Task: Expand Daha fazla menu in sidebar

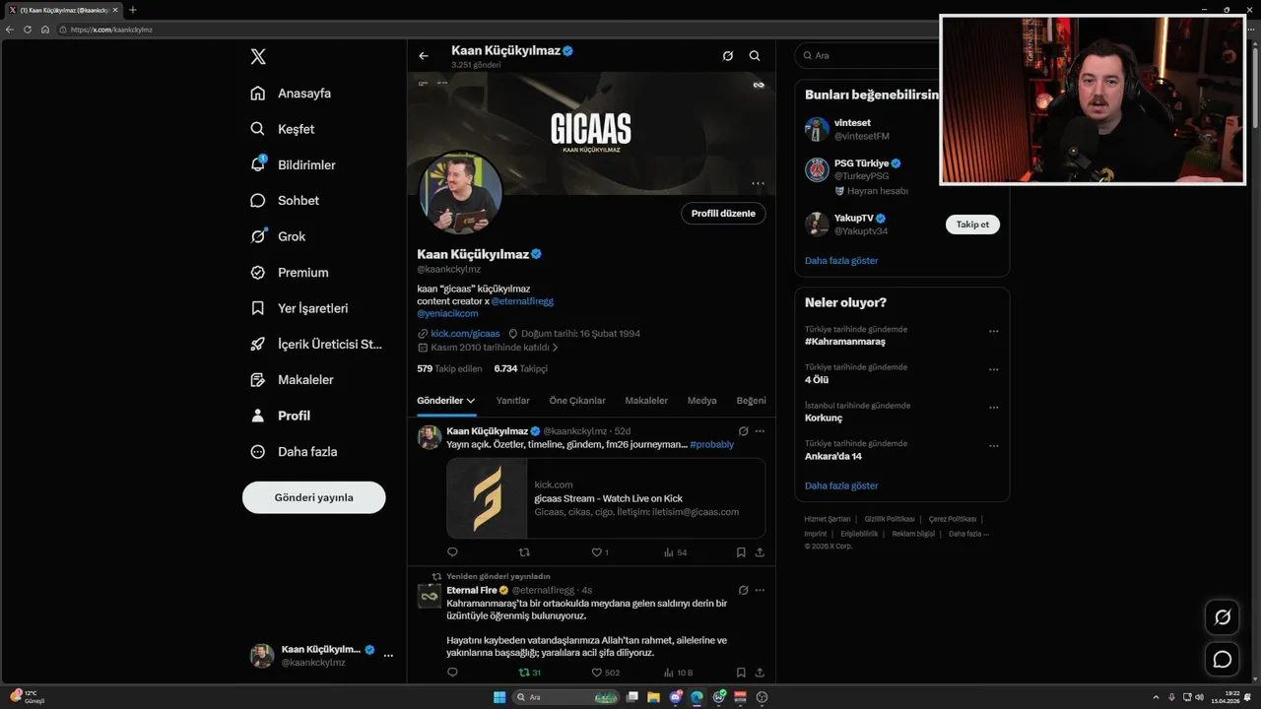Action: coord(294,451)
